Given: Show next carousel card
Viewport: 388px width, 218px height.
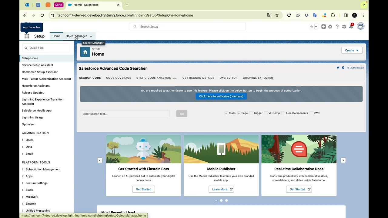Looking at the screenshot, I should tap(343, 160).
